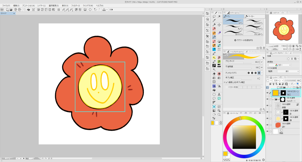The height and width of the screenshot is (162, 302).
Task: Select the zoom magnifier tool
Action: click(x=219, y=114)
